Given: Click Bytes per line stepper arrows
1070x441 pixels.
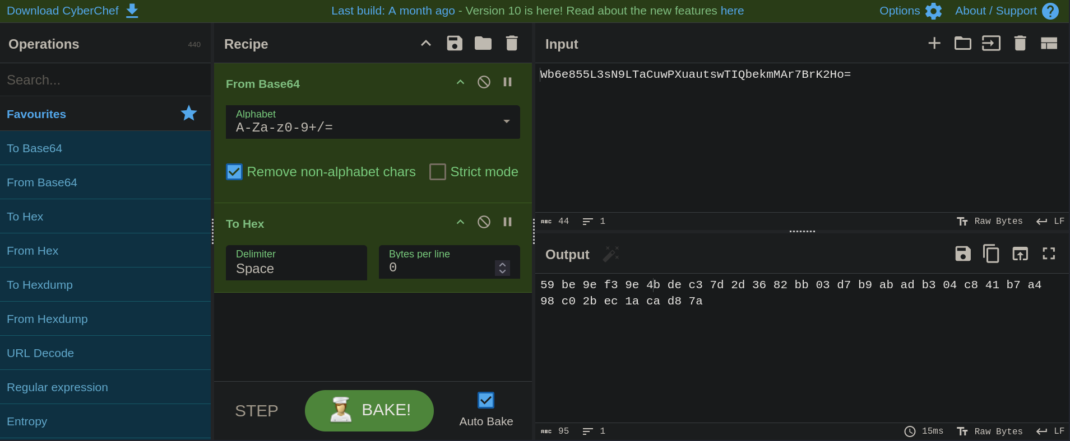Looking at the screenshot, I should [x=503, y=268].
